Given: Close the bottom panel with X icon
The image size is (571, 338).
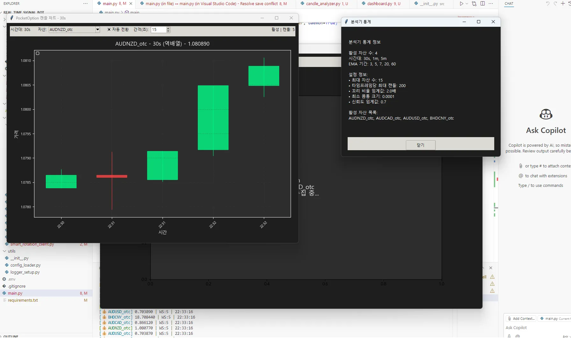Looking at the screenshot, I should coord(491,268).
